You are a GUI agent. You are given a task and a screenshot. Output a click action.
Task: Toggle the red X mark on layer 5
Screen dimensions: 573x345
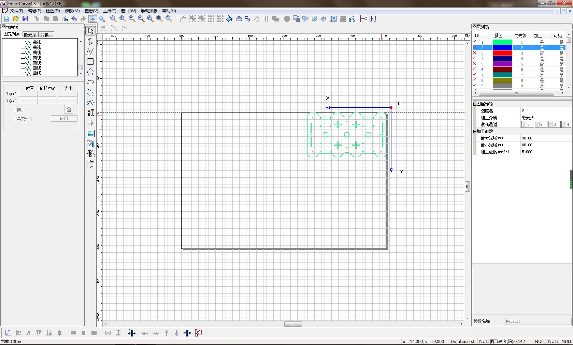pos(474,64)
